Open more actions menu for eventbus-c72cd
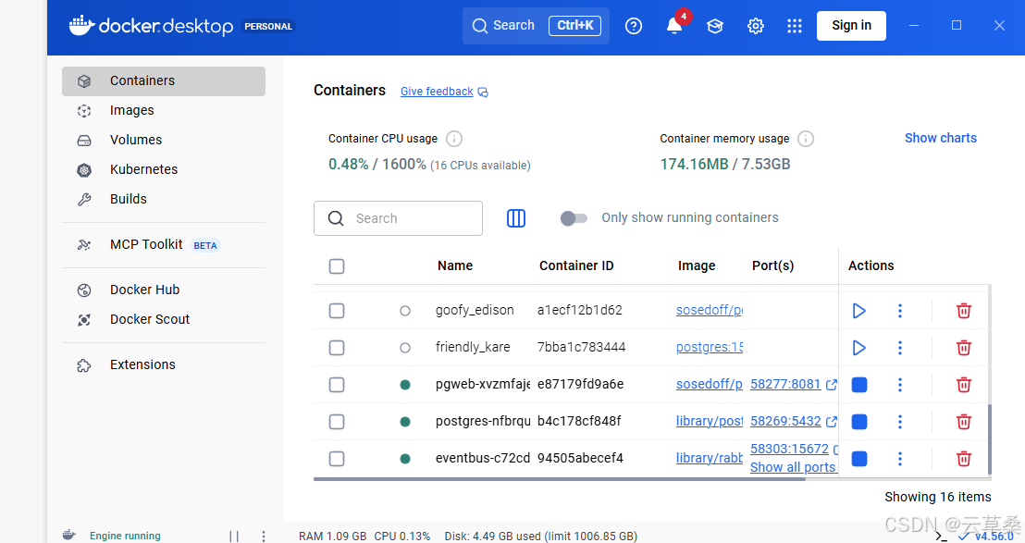 coord(900,459)
